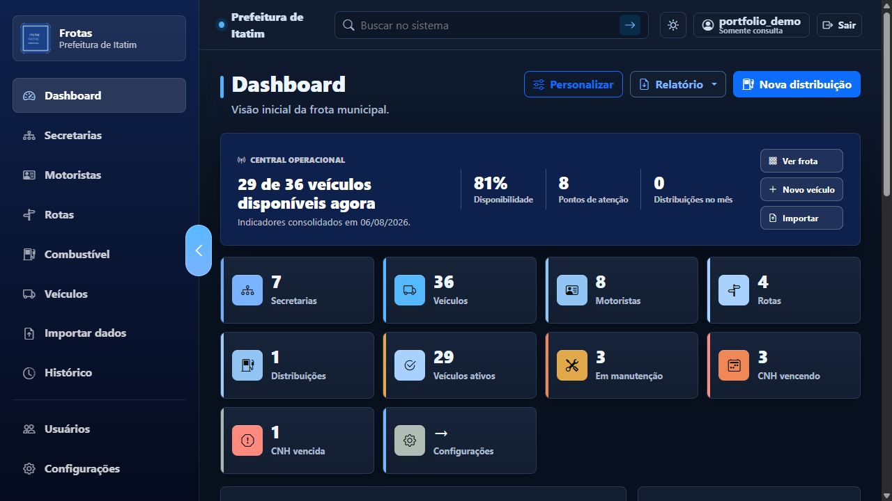Open the Relatório dropdown
This screenshot has height=501, width=892.
678,84
